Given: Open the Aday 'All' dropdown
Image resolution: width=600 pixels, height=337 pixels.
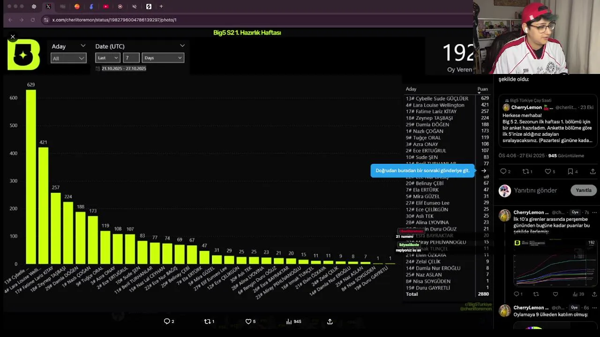Looking at the screenshot, I should tap(68, 58).
